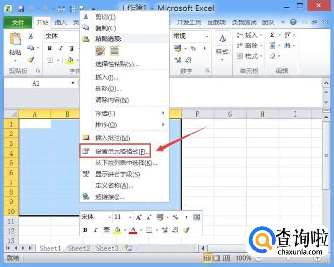Toggle Underline in the ribbon font group
The image size is (334, 267).
pos(72,48)
